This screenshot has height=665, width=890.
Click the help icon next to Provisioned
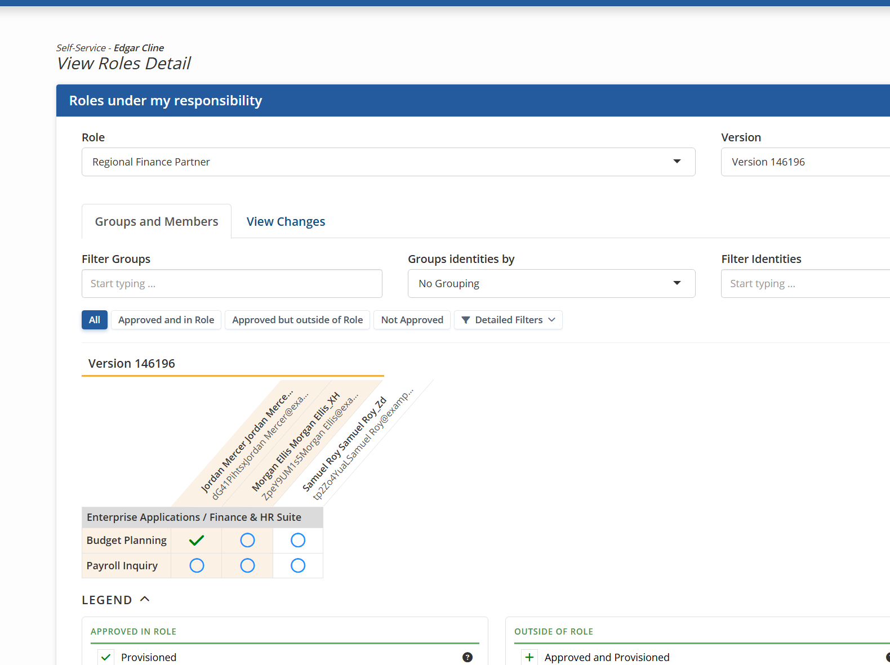click(x=468, y=657)
